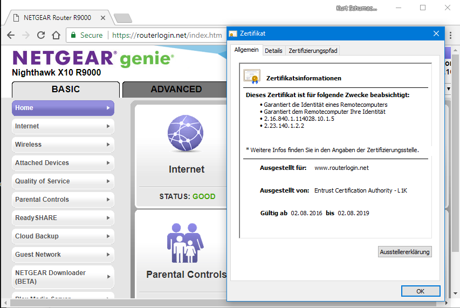This screenshot has width=460, height=308.
Task: Click the arrow on NETGEAR Downloader item
Action: [108, 277]
